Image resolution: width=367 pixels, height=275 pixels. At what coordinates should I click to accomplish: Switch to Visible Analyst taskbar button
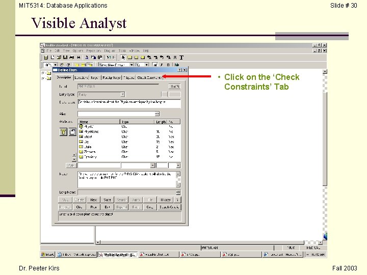[118, 255]
